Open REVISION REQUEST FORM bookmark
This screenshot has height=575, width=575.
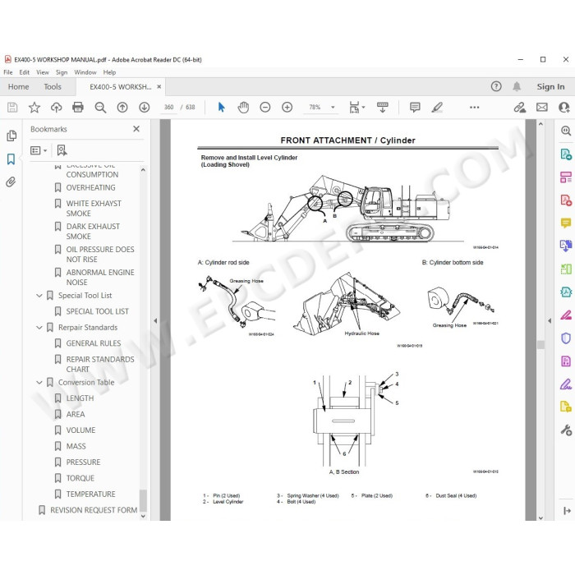94,510
